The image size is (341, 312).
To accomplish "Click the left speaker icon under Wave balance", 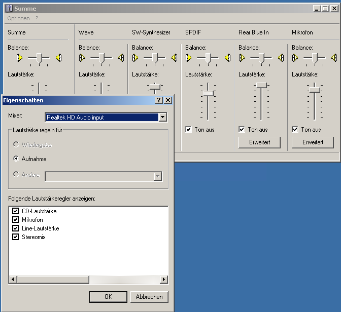I will tap(82, 58).
